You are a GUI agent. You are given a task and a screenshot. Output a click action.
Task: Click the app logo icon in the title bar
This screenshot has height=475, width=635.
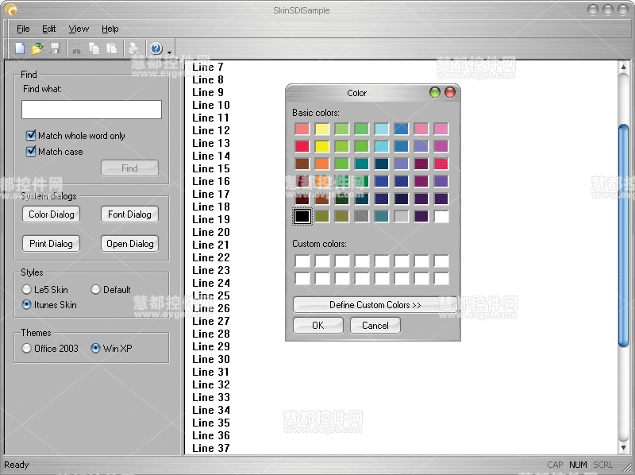(11, 10)
